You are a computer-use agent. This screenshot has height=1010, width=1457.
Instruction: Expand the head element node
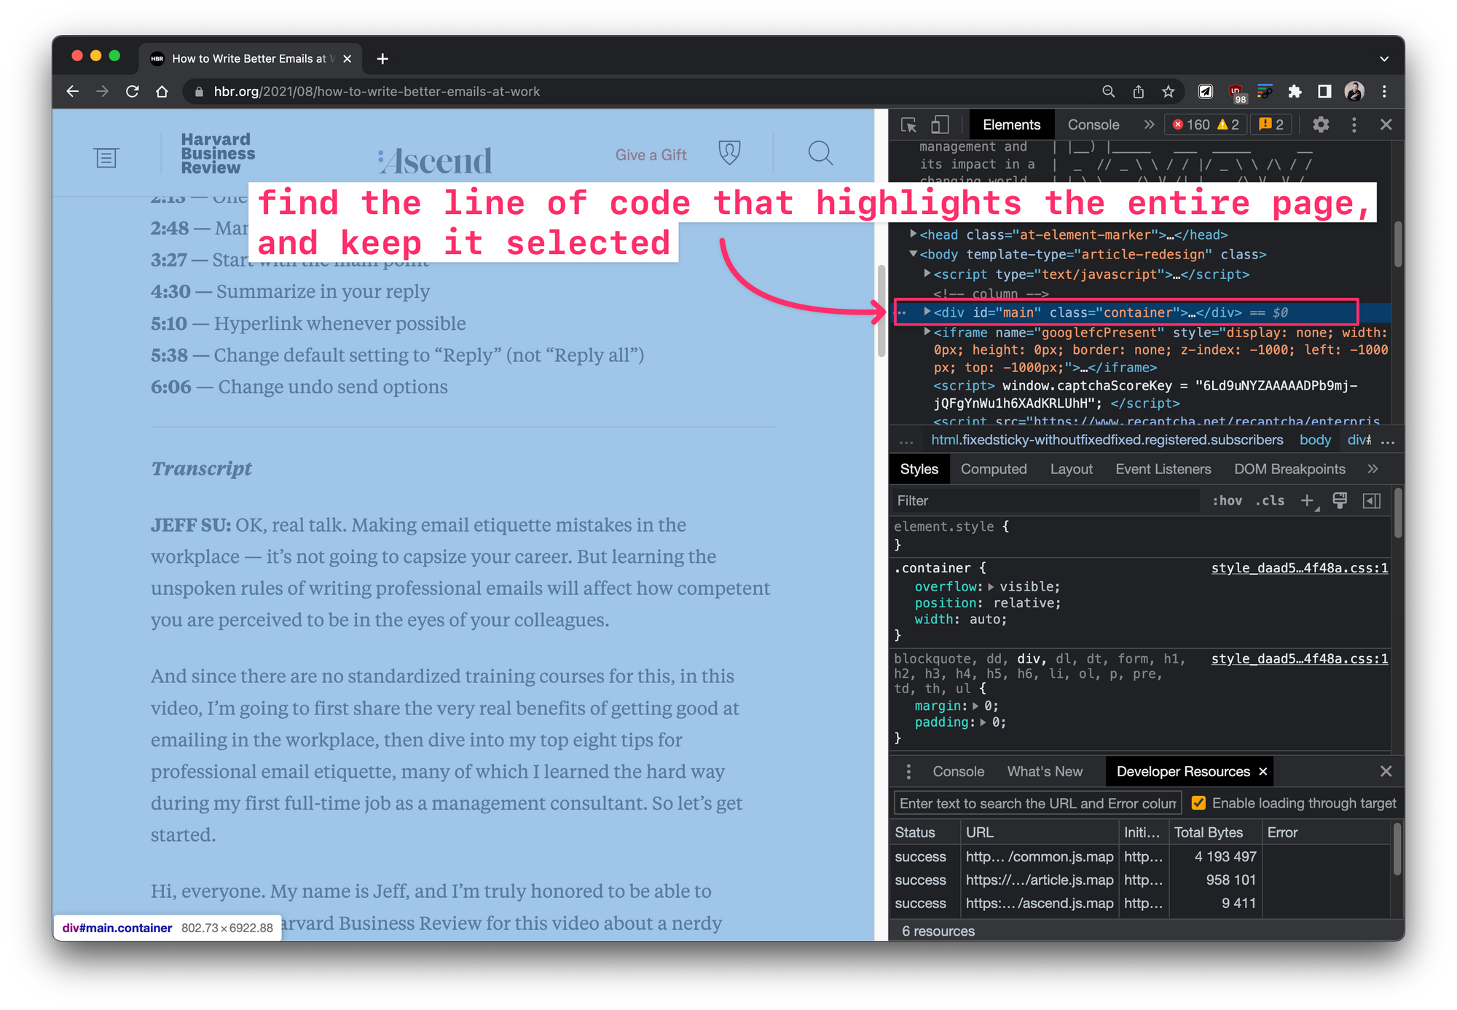(x=913, y=234)
